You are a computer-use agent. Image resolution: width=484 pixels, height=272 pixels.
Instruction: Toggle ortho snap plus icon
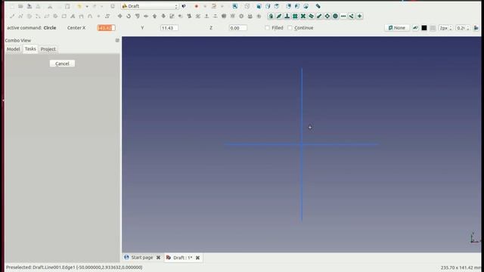(359, 16)
